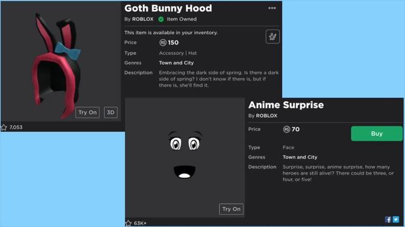Favorite Anime Surprise with the star icon
This screenshot has height=227, width=405.
pos(128,223)
